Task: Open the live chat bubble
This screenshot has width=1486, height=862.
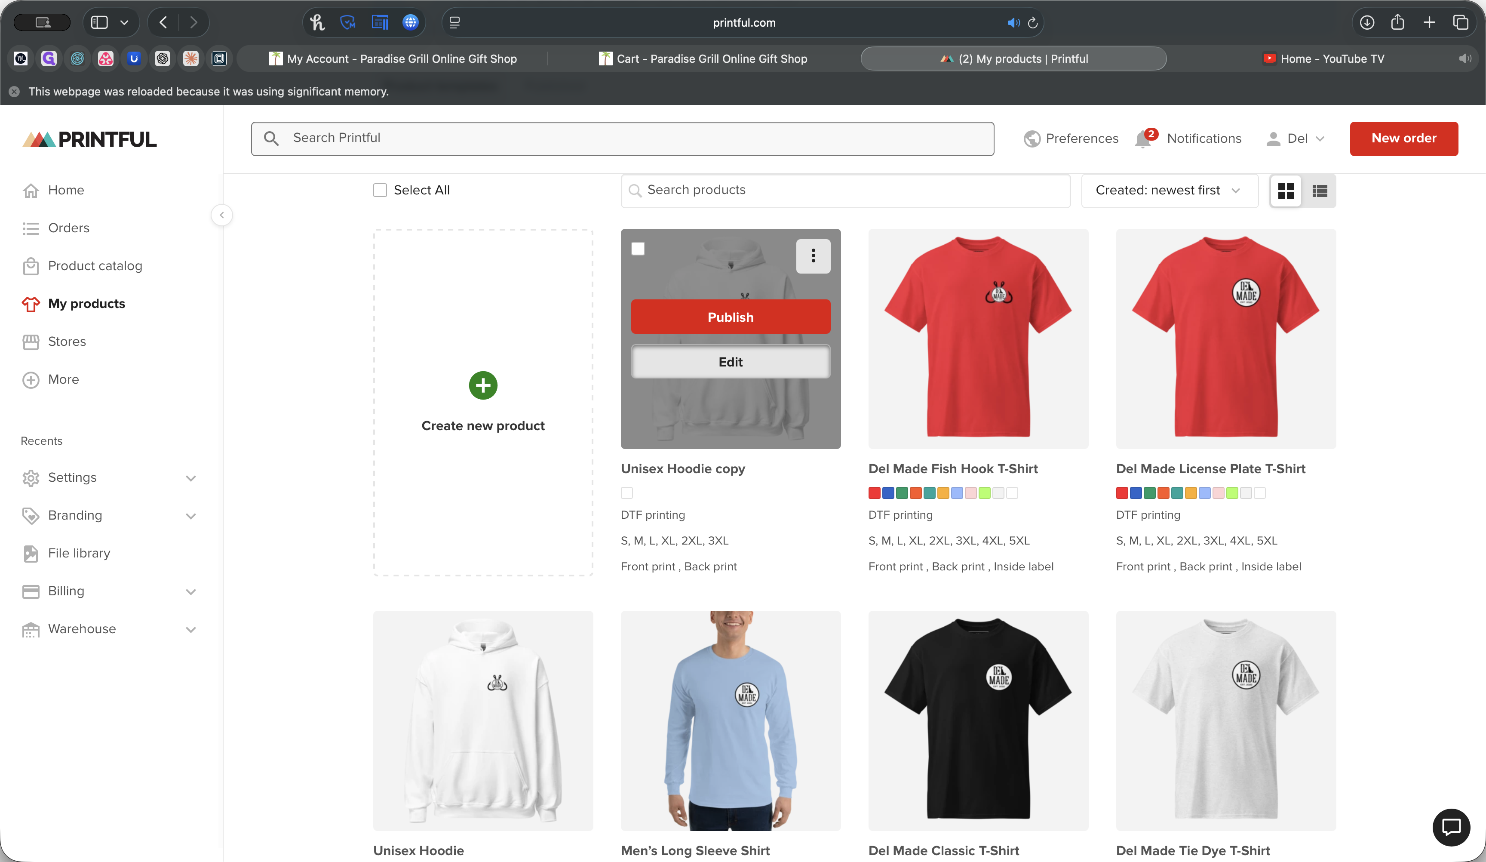Action: click(x=1451, y=827)
